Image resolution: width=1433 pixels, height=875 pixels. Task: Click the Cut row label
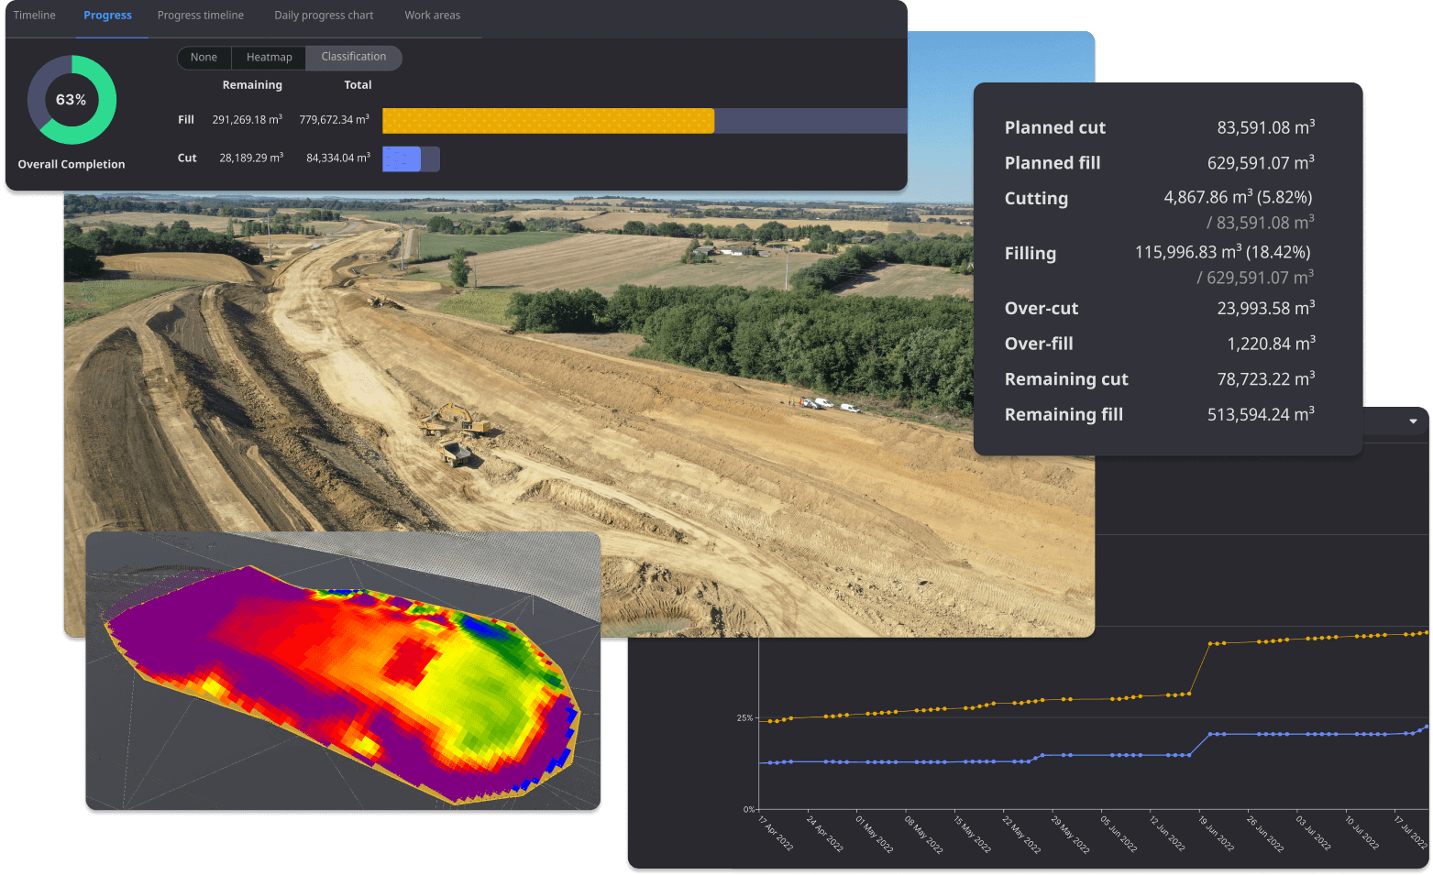187,159
